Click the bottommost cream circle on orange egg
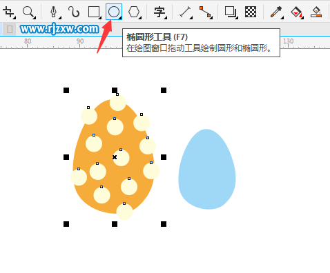This screenshot has width=330, height=273. point(124,212)
